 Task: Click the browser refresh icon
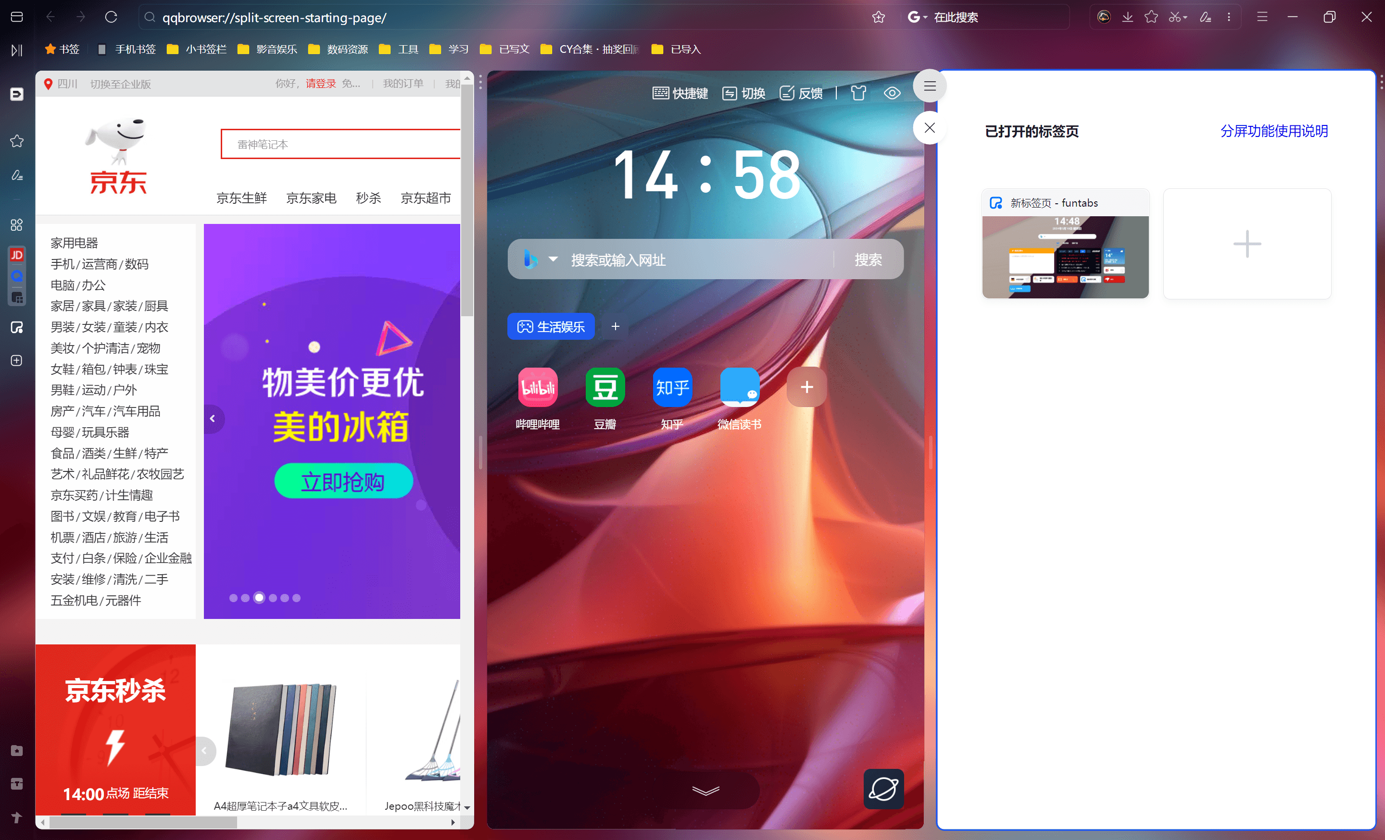tap(111, 17)
